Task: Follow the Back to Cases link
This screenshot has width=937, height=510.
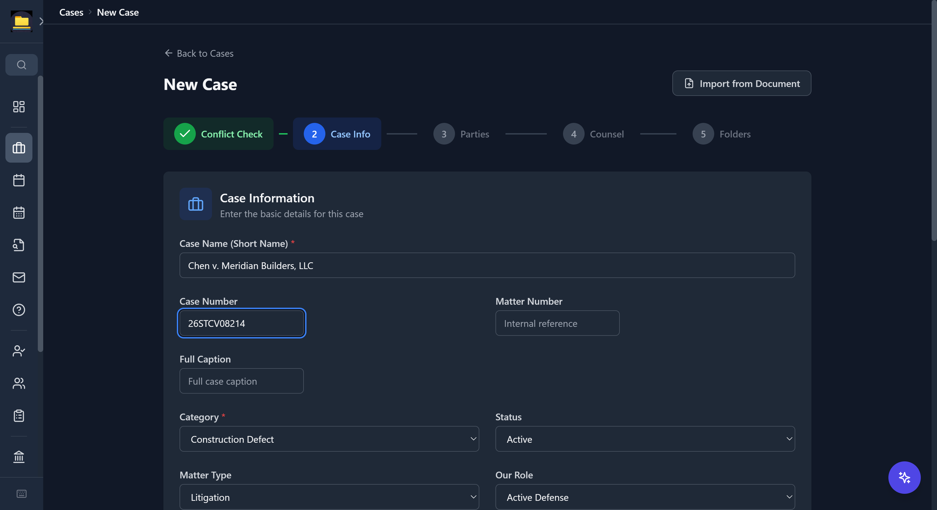Action: 199,53
